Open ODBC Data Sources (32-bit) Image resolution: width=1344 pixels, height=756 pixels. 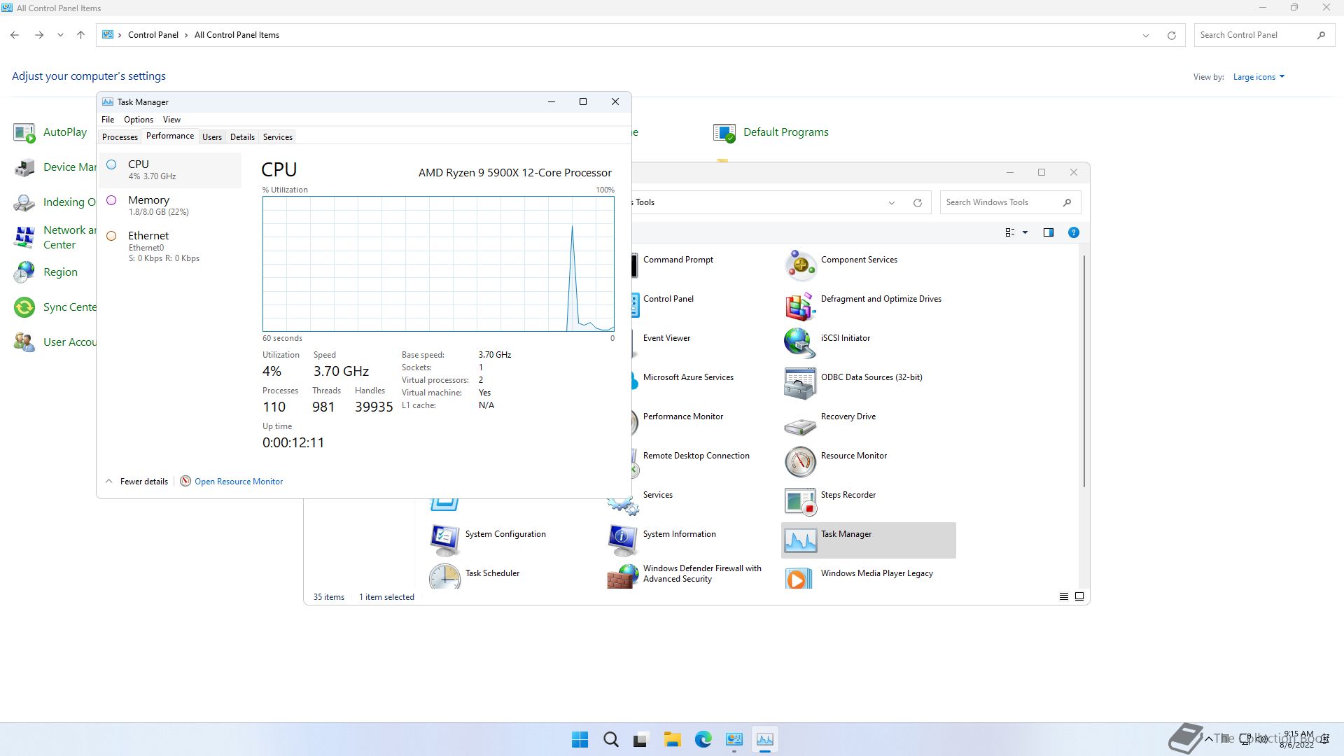click(x=800, y=384)
